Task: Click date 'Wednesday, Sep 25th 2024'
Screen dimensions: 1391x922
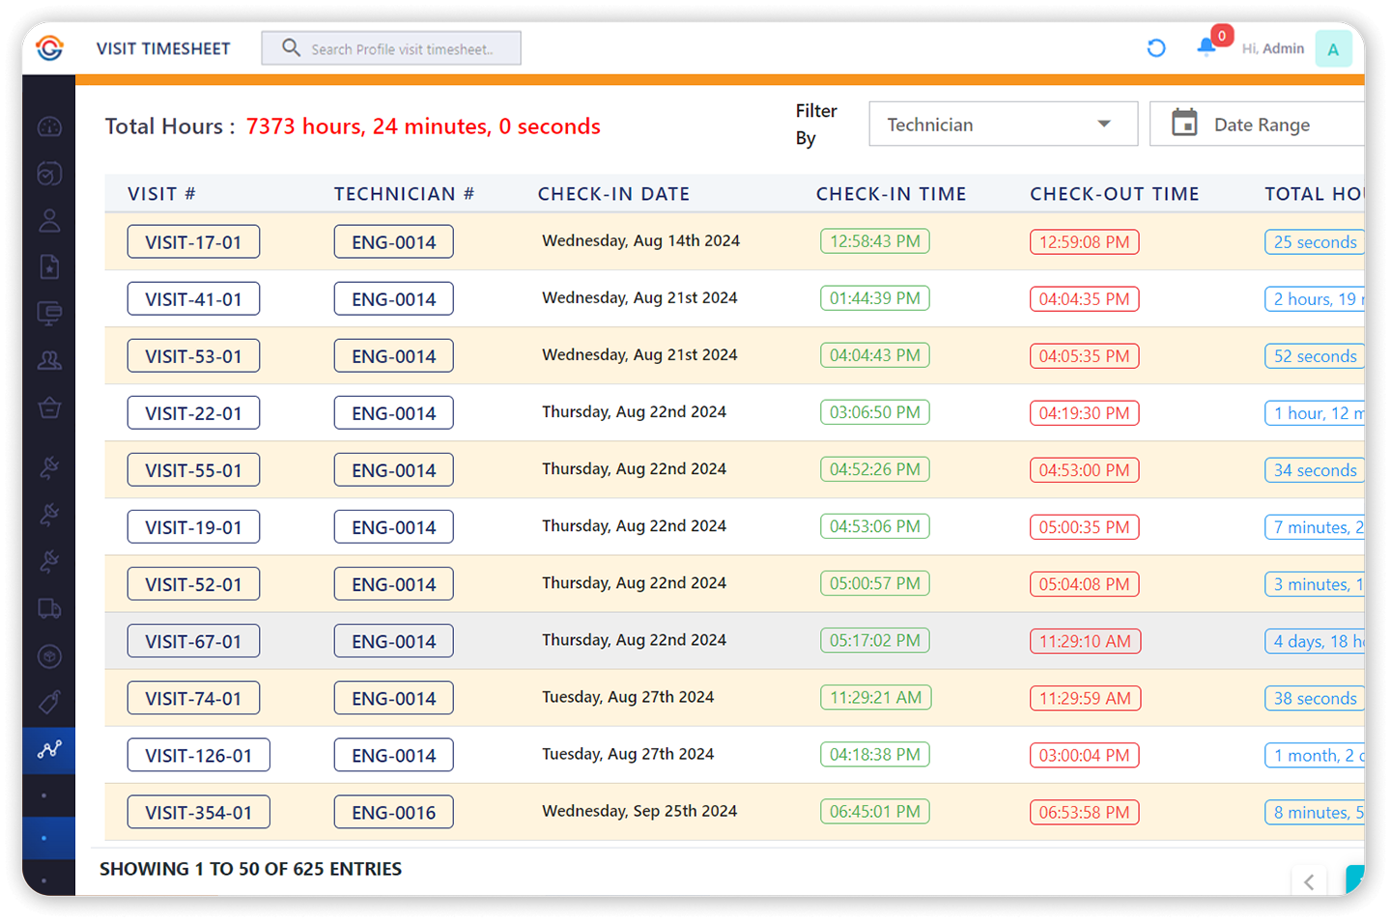Action: click(x=639, y=810)
